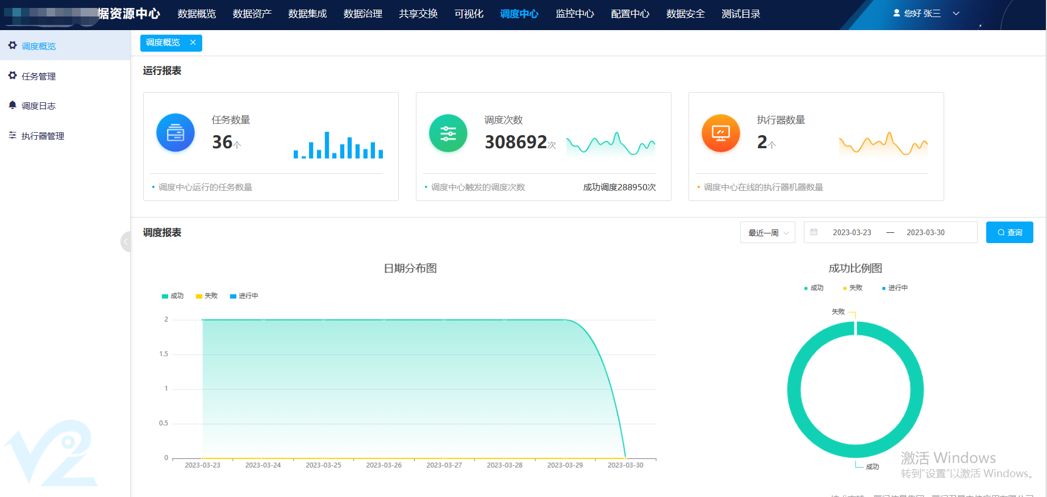Open 共享交换 in top navigation

pos(418,14)
